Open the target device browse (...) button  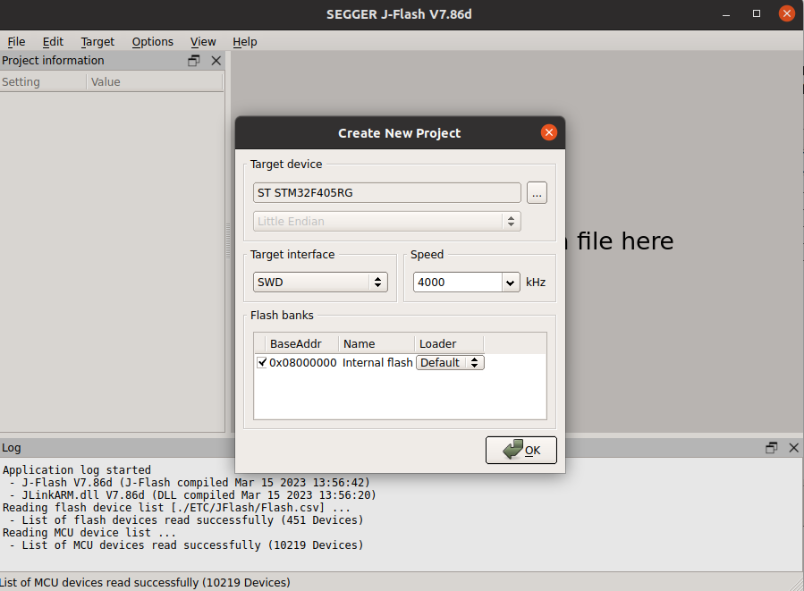tap(537, 193)
